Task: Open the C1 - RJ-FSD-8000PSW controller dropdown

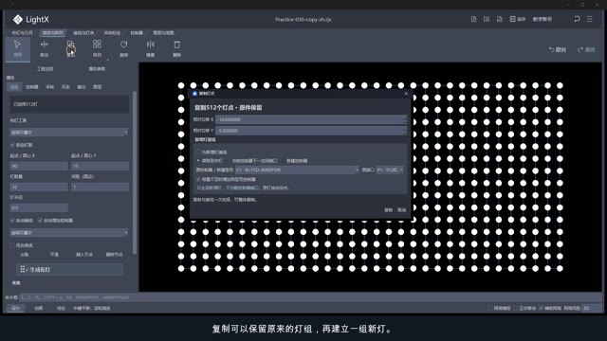Action: coord(297,170)
